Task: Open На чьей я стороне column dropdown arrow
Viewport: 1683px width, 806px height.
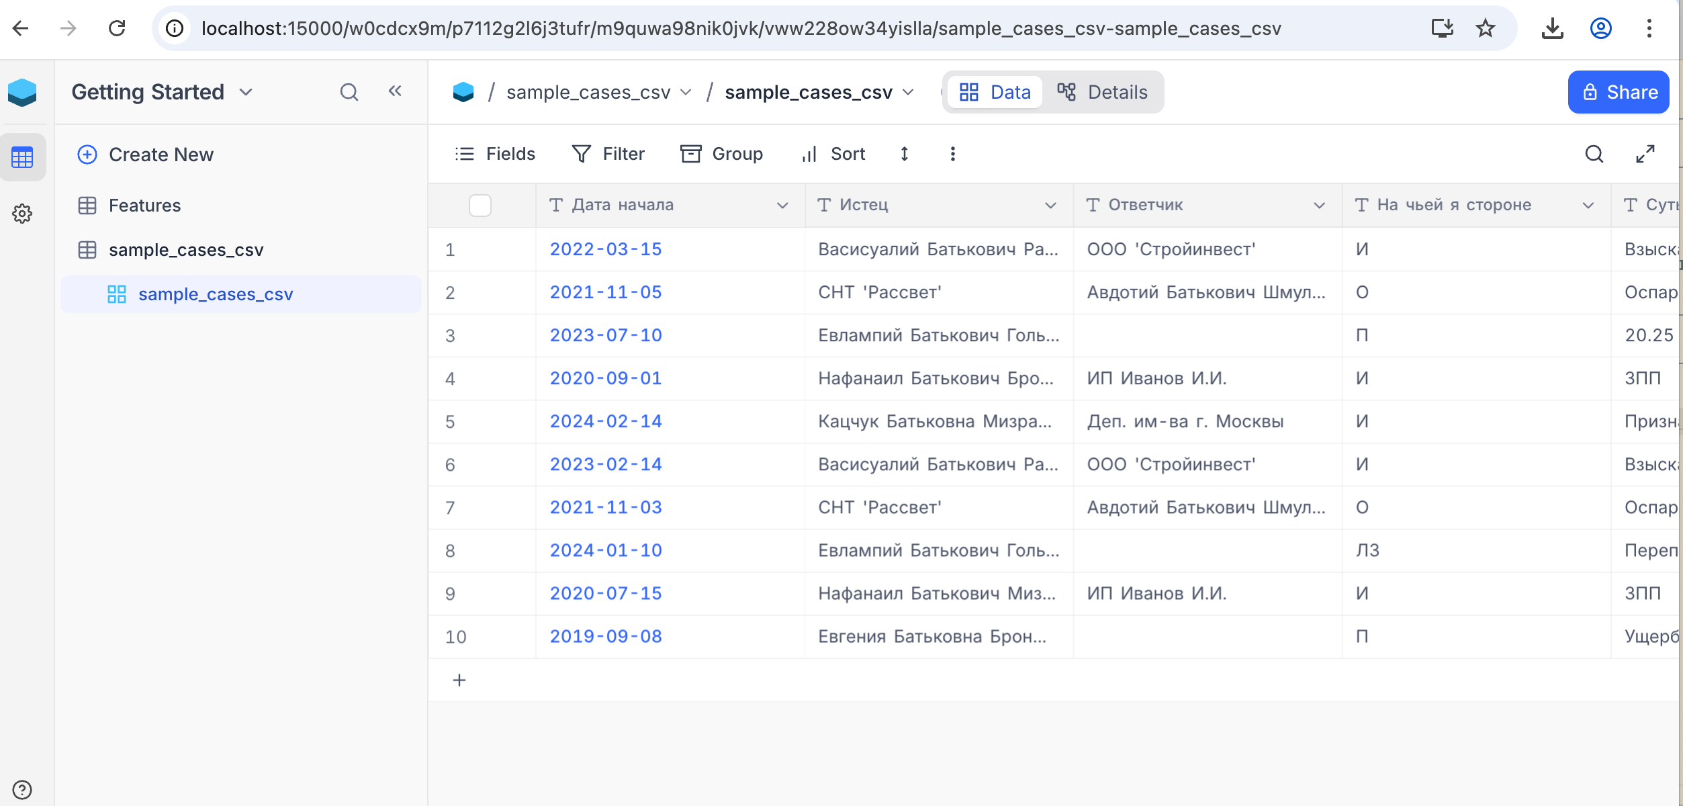Action: (1588, 205)
